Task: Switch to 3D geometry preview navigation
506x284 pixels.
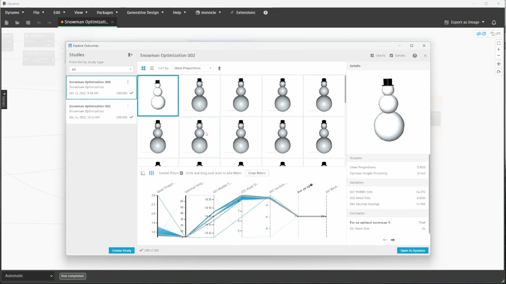Action: (481, 34)
